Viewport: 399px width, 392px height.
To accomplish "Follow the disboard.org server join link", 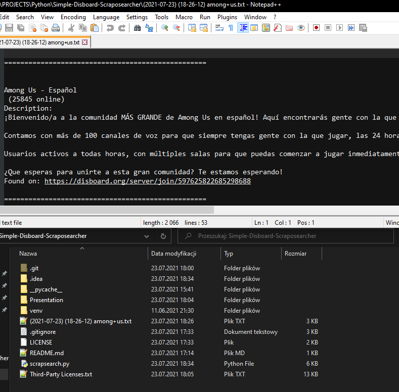I will click(x=148, y=181).
